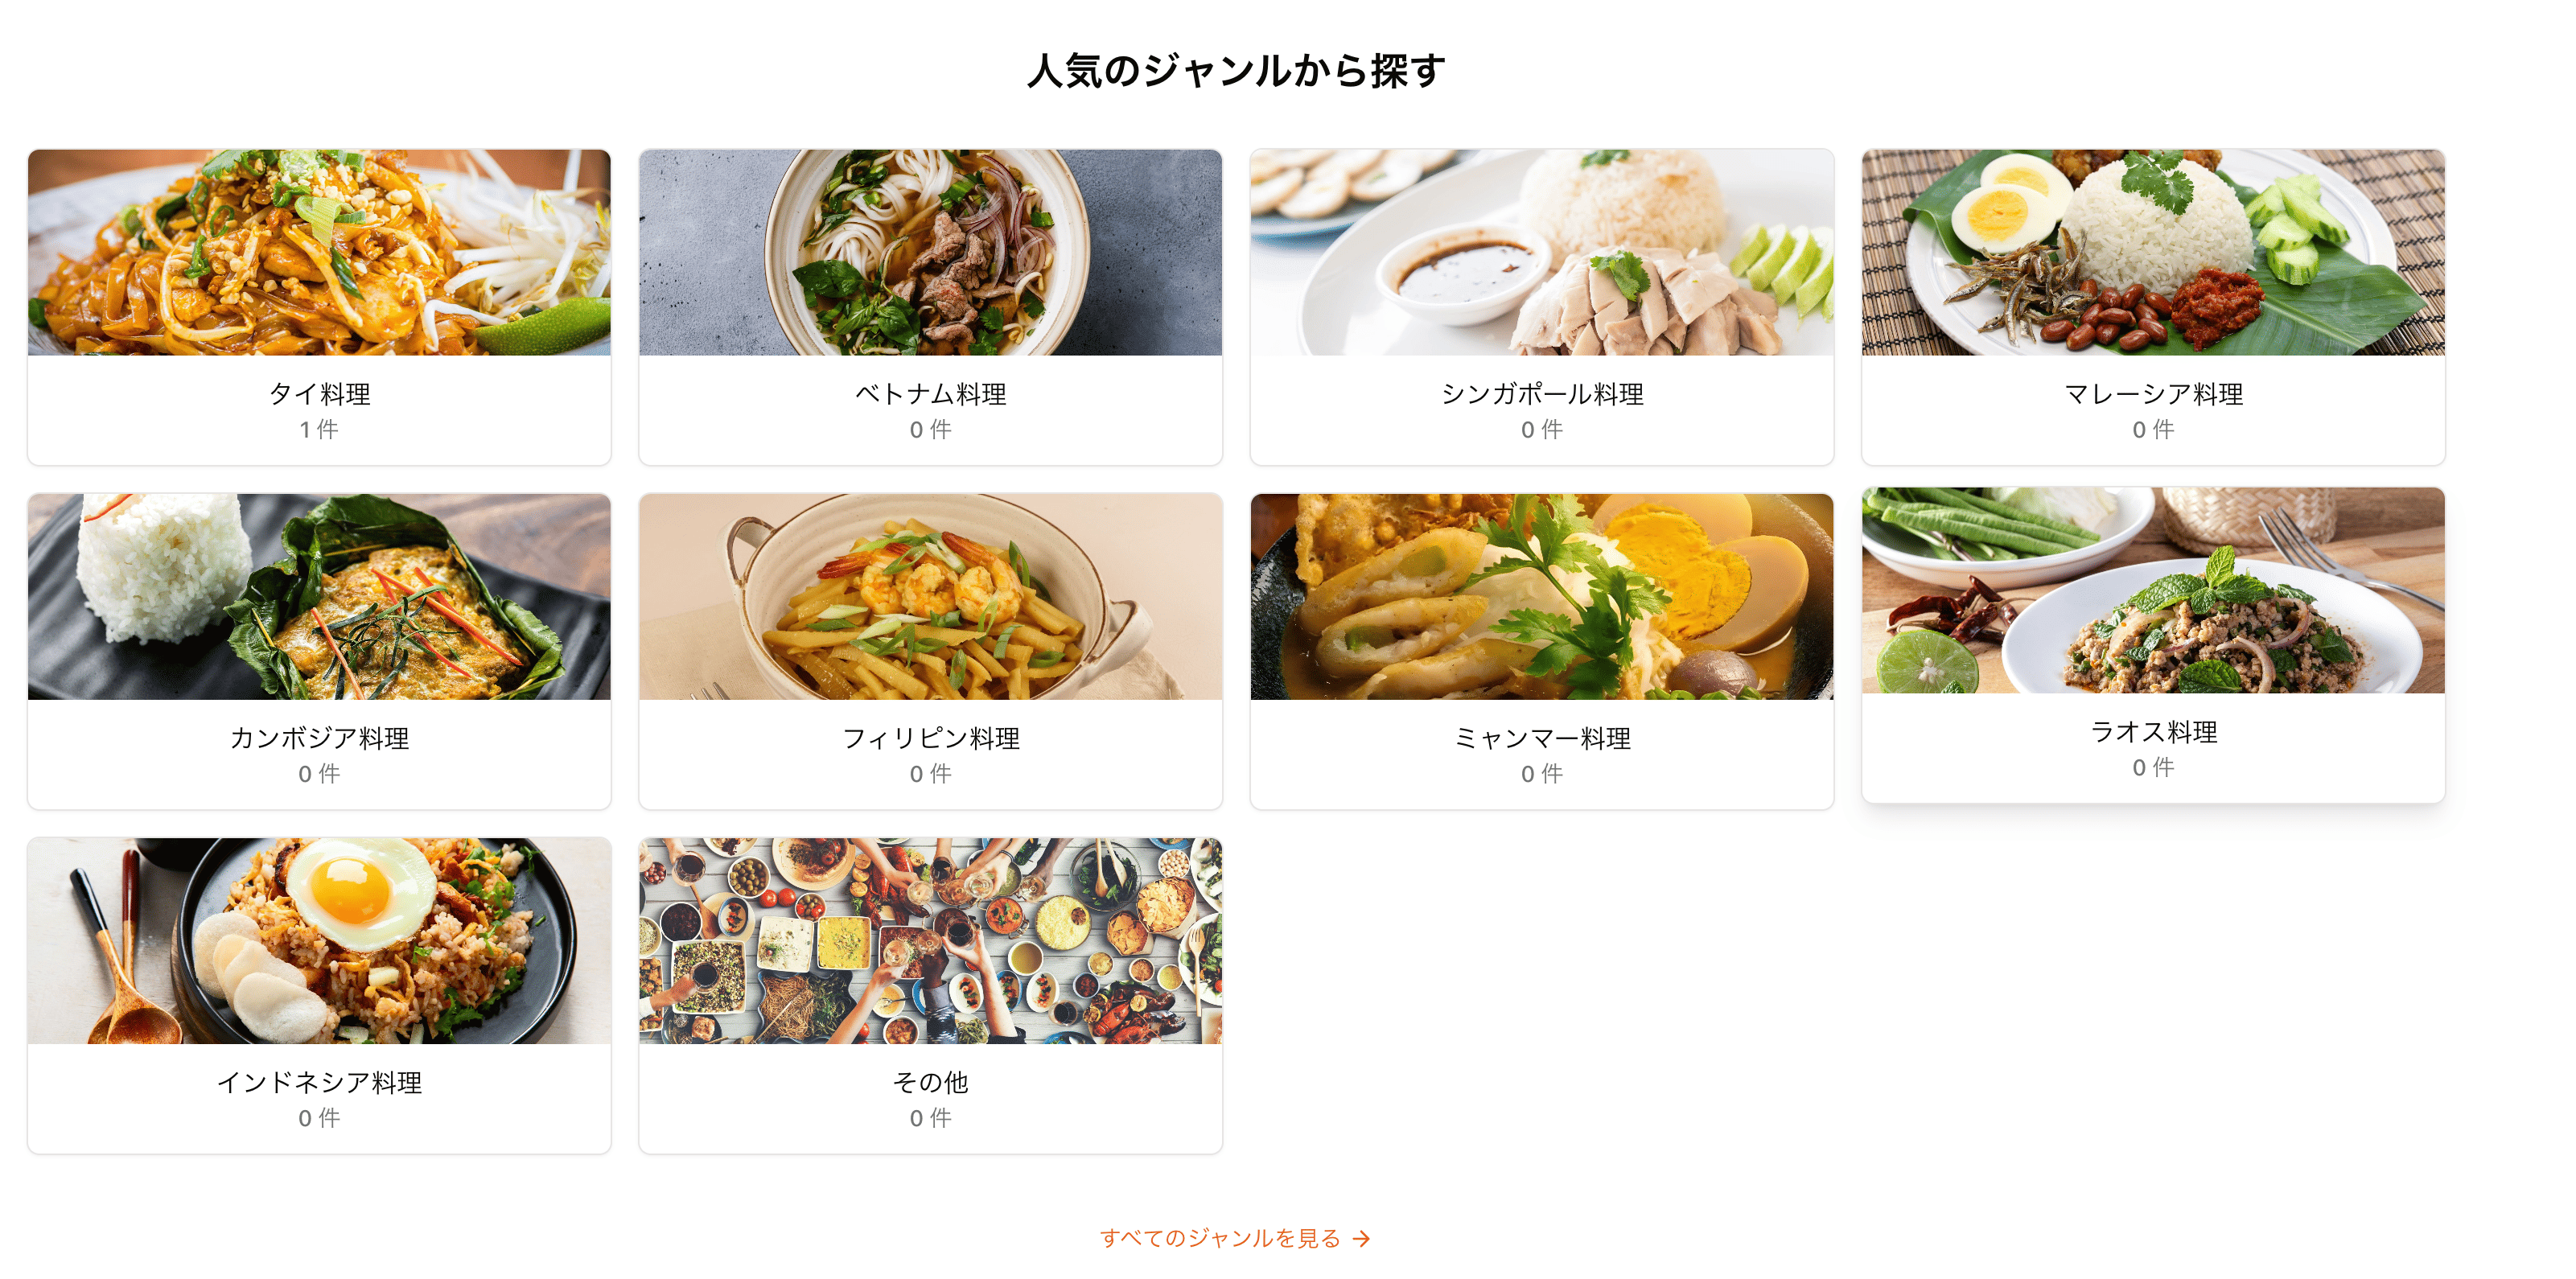Viewport: 2576px width, 1279px height.
Task: Select the pho noodle bowl photo
Action: coord(930,252)
